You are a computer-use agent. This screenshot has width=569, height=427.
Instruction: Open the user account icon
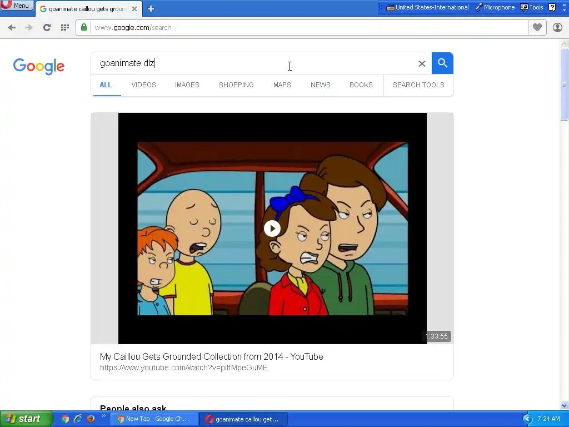coord(557,28)
